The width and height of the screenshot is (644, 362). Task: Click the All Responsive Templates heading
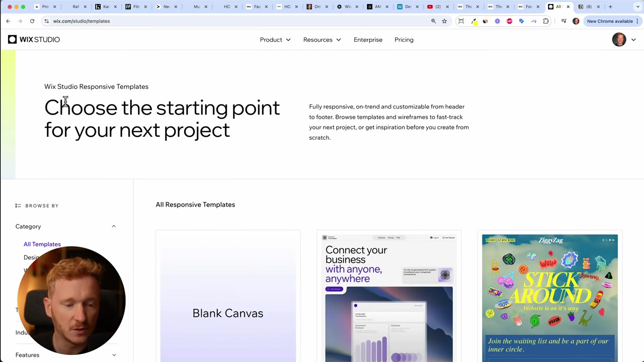(195, 205)
